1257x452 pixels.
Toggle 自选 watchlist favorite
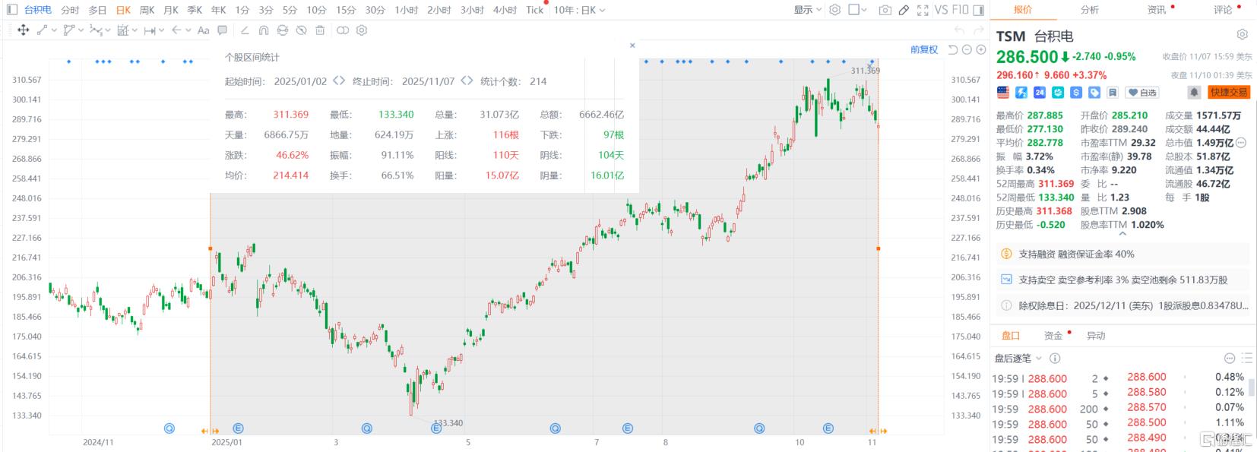coord(1142,92)
